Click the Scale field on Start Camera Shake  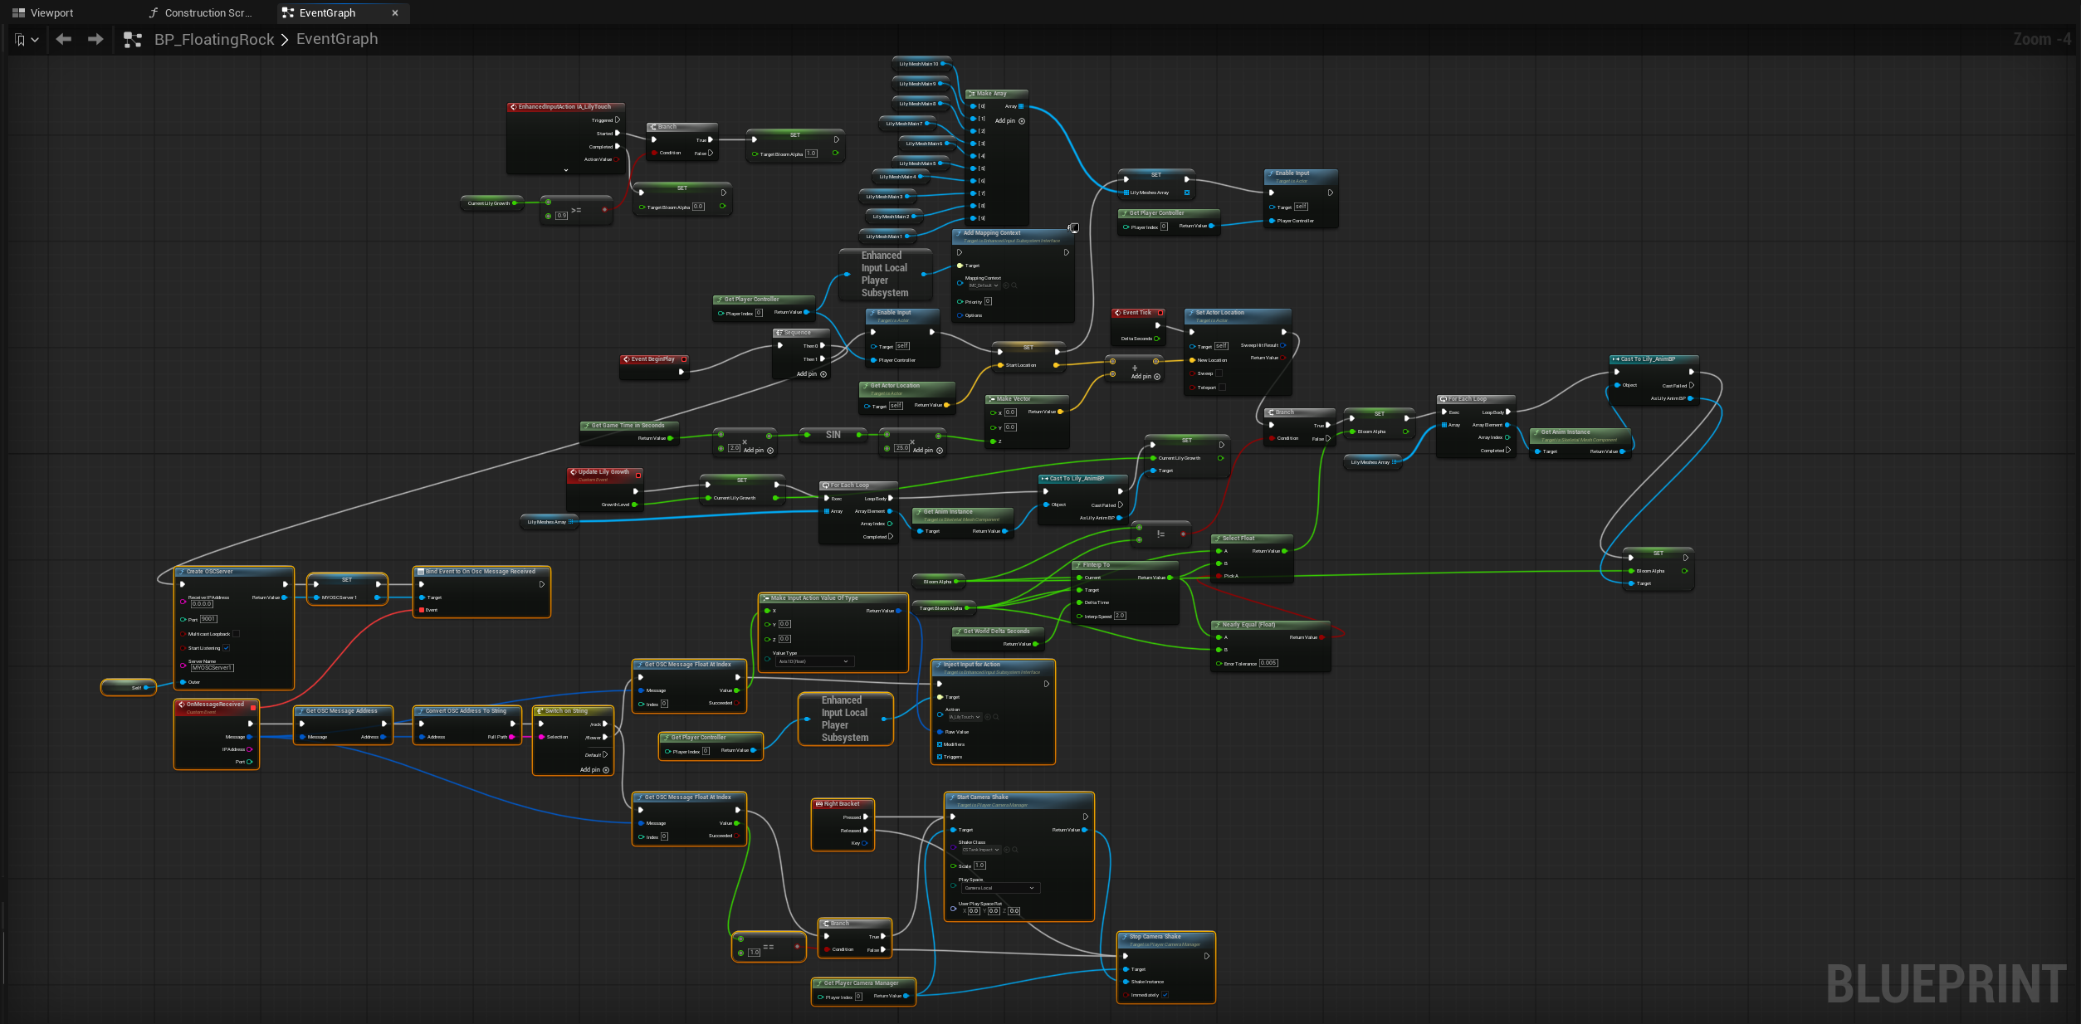point(979,866)
